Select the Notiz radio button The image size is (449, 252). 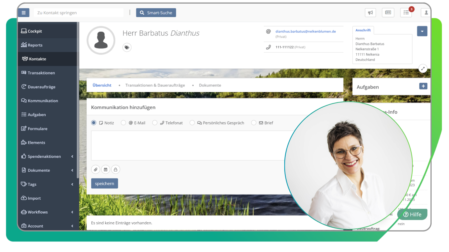coord(93,123)
